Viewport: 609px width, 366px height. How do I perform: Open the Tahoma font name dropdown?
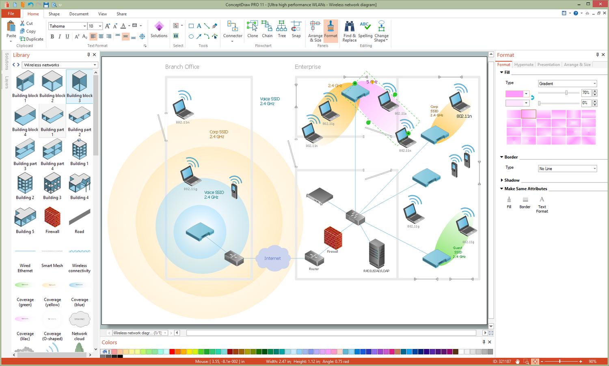tap(84, 26)
